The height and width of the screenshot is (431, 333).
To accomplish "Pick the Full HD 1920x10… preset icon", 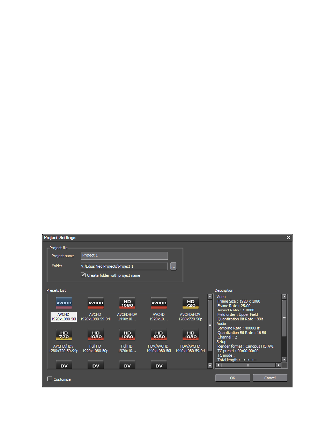I will [x=127, y=335].
